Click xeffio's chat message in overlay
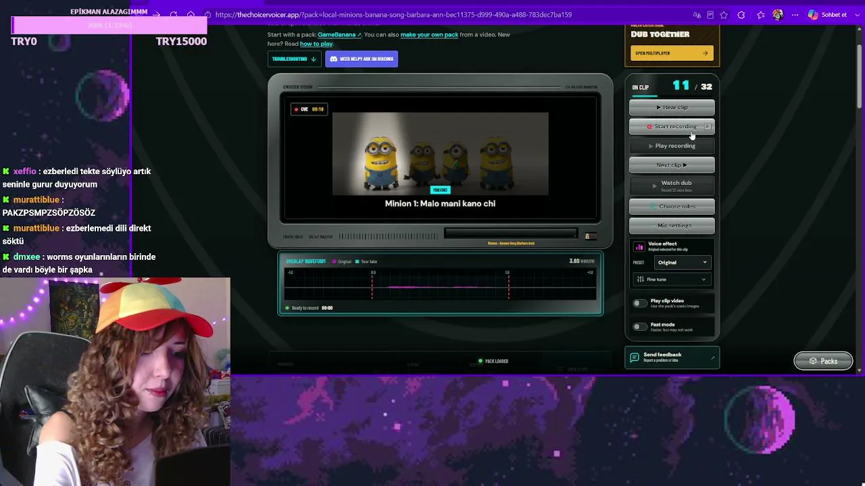The image size is (865, 486). pos(78,178)
